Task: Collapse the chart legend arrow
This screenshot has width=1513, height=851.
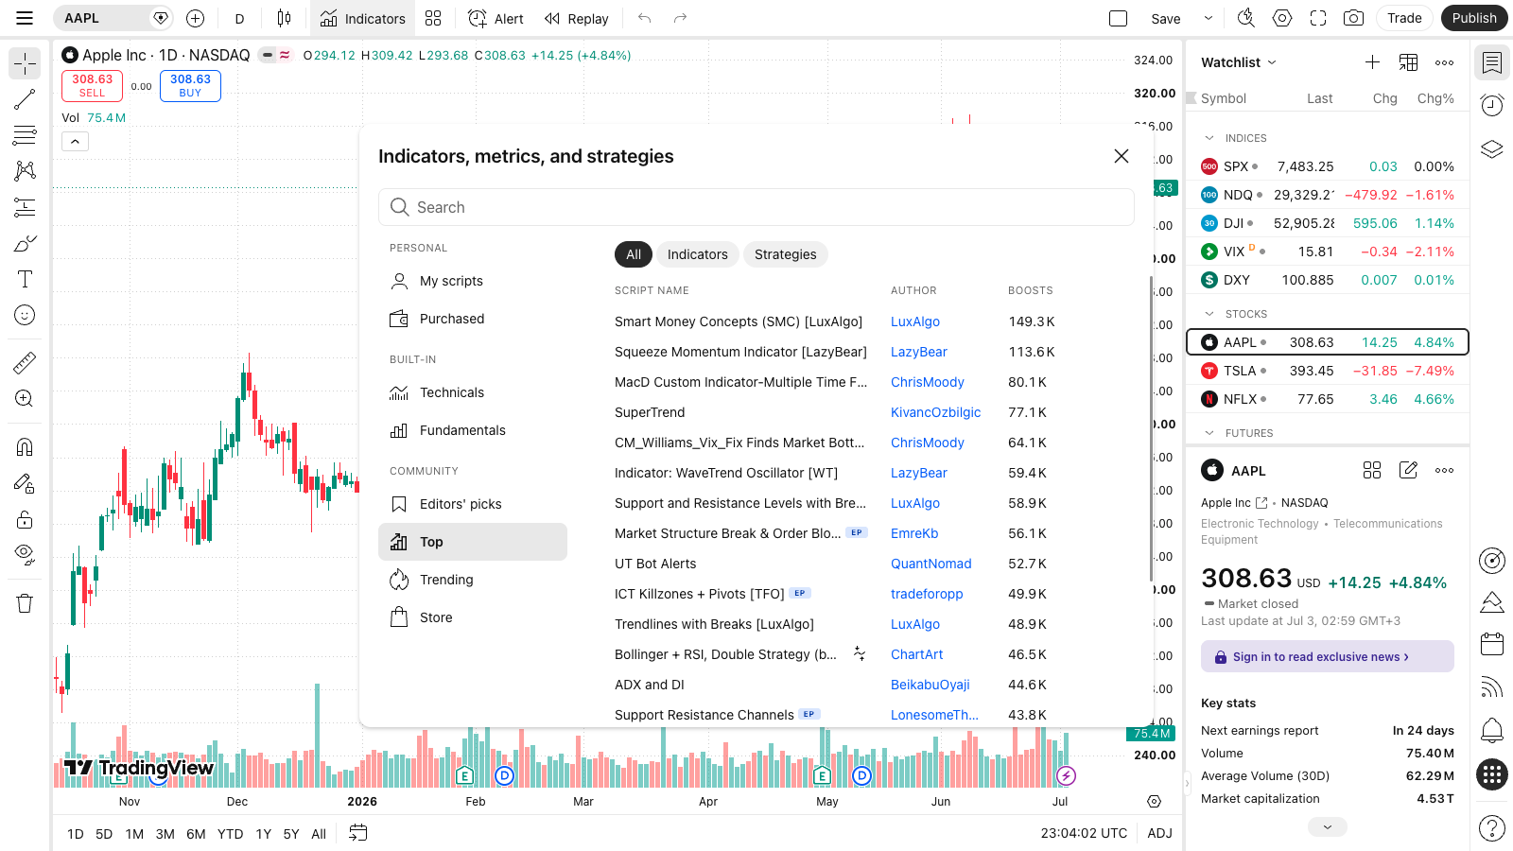Action: [76, 142]
